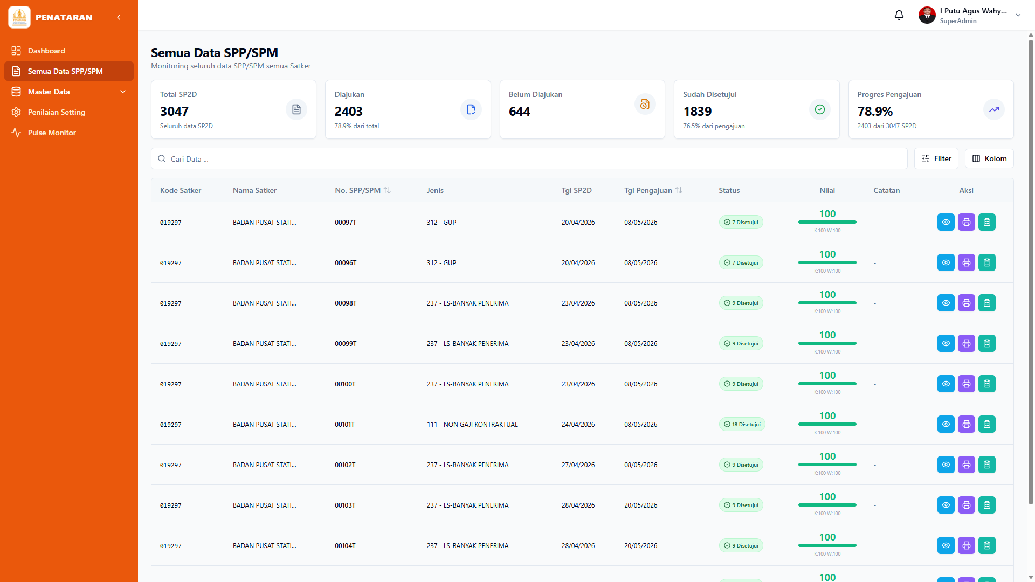Screen dimensions: 1035x582
Task: Open clipboard action for row 00103T
Action: point(986,505)
